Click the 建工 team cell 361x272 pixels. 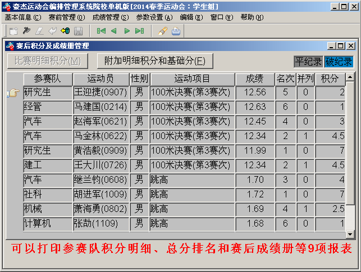48,165
